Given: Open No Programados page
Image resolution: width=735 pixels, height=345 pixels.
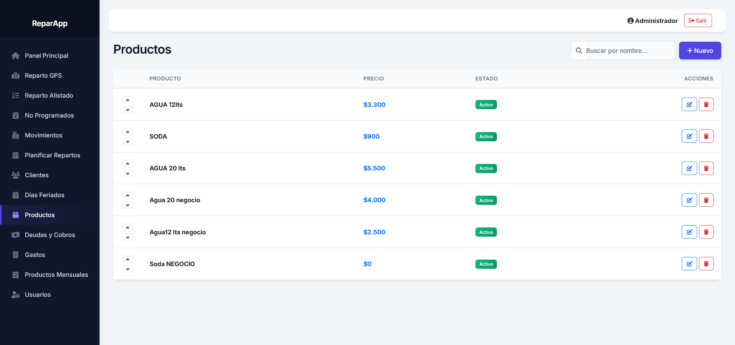Looking at the screenshot, I should [x=50, y=115].
